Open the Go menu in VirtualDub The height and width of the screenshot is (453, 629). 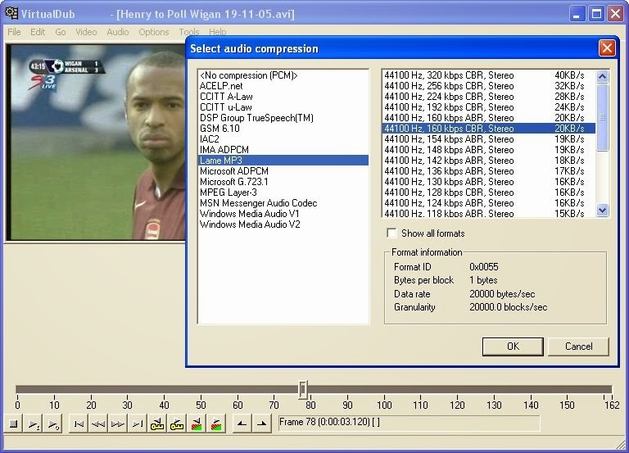(61, 32)
